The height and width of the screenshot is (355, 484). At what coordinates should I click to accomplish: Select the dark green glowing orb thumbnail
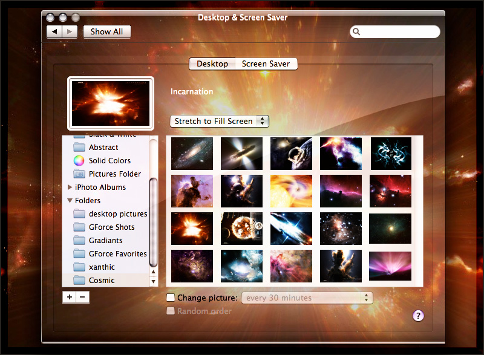point(390,229)
